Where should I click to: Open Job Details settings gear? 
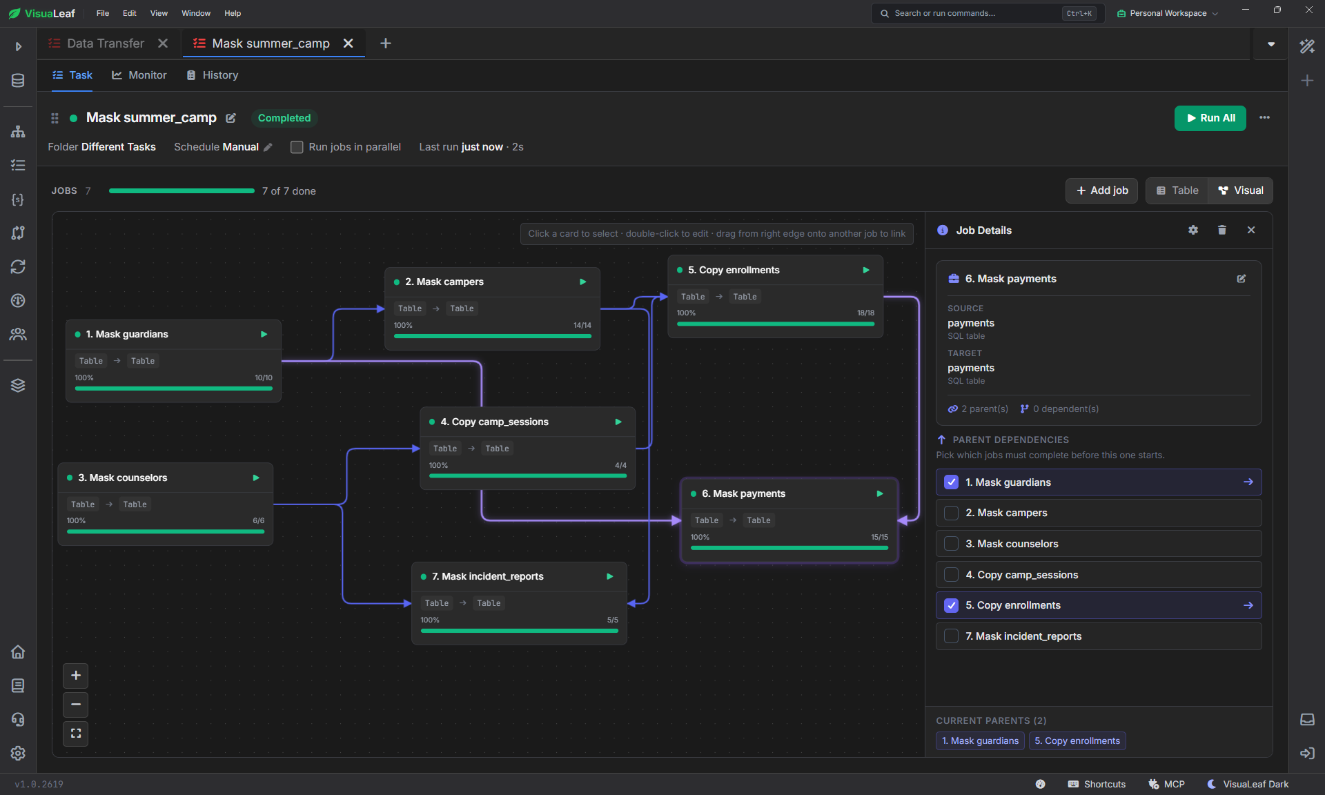tap(1193, 230)
